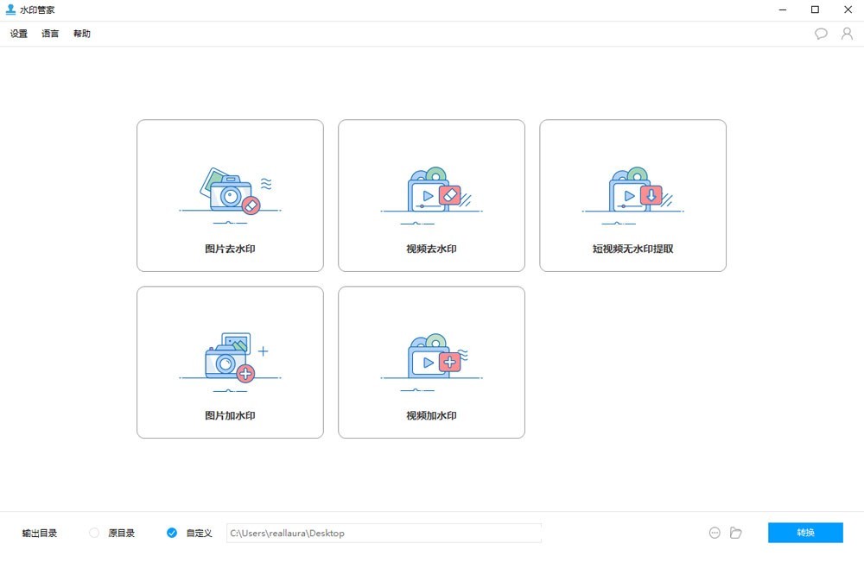Open the 图片加水印 camera plus icon
This screenshot has height=575, width=864.
pos(230,358)
